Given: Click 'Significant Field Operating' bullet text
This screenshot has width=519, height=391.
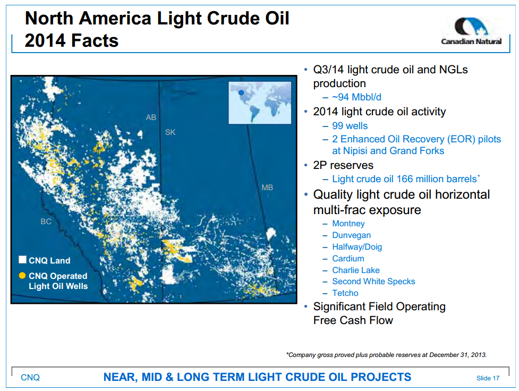Looking at the screenshot, I should click(x=379, y=307).
